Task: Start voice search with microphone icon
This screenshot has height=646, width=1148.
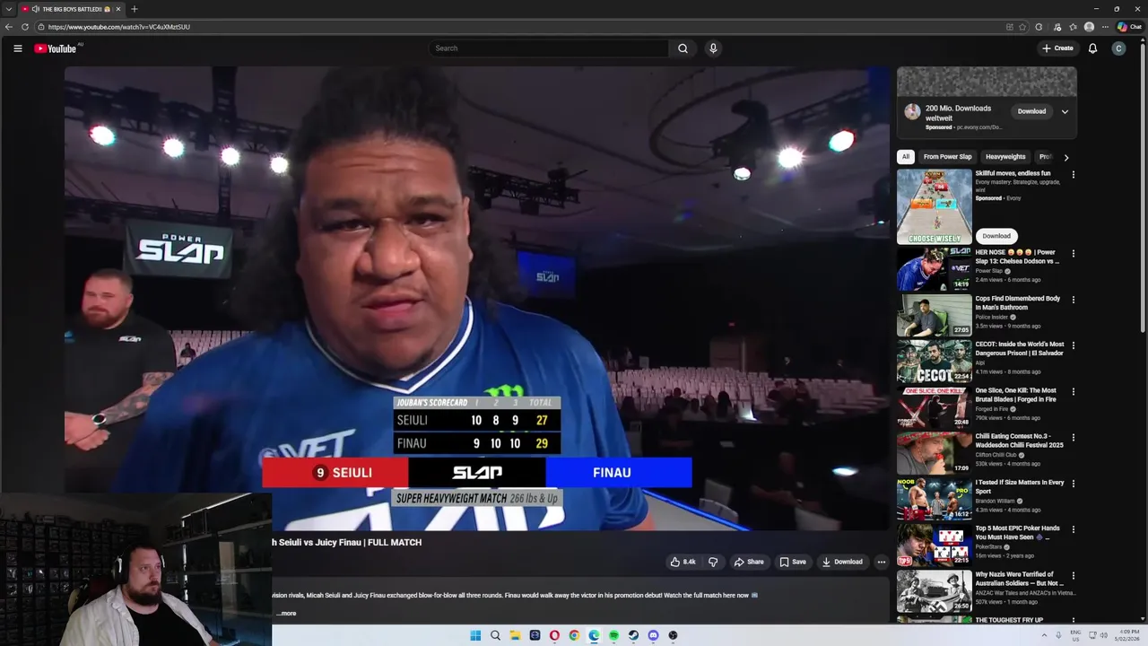Action: coord(713,48)
